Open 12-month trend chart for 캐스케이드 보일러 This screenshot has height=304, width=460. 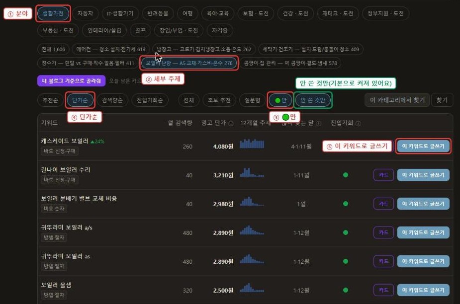click(252, 144)
